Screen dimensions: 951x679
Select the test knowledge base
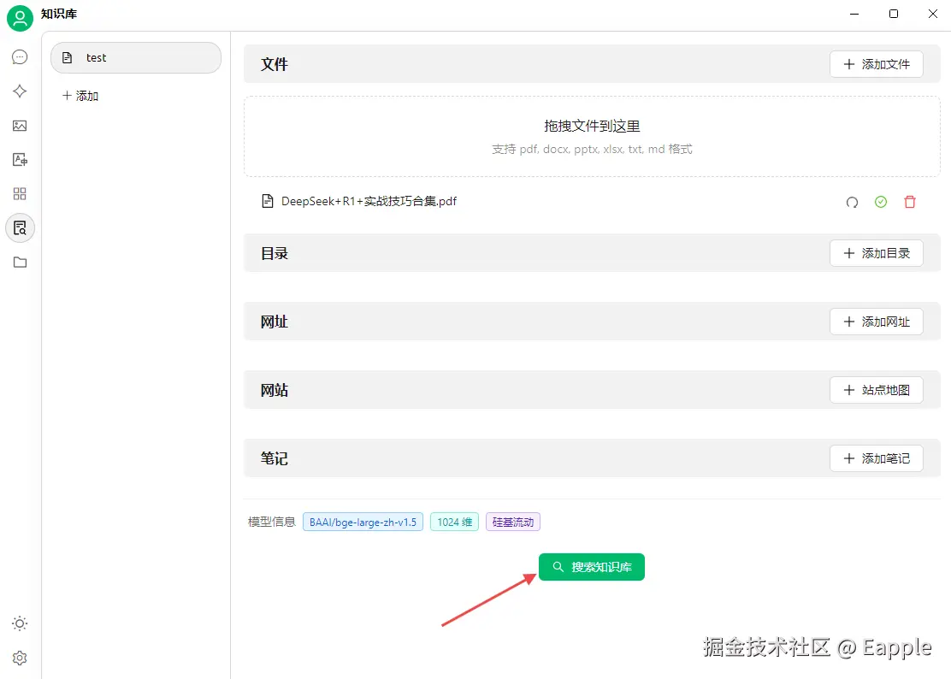pyautogui.click(x=136, y=57)
